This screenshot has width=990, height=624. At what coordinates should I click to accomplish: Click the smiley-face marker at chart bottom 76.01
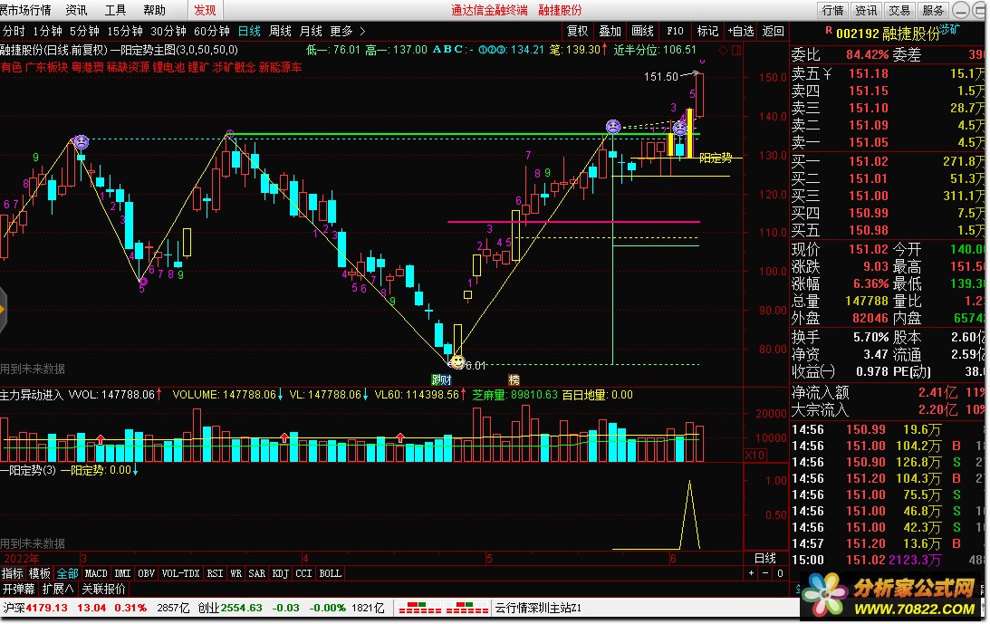[457, 363]
